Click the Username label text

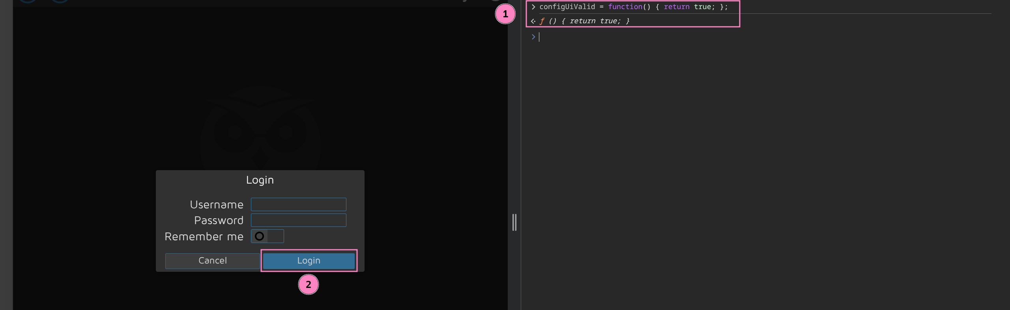click(217, 205)
